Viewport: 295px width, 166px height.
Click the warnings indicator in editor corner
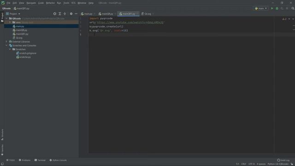coord(284,19)
